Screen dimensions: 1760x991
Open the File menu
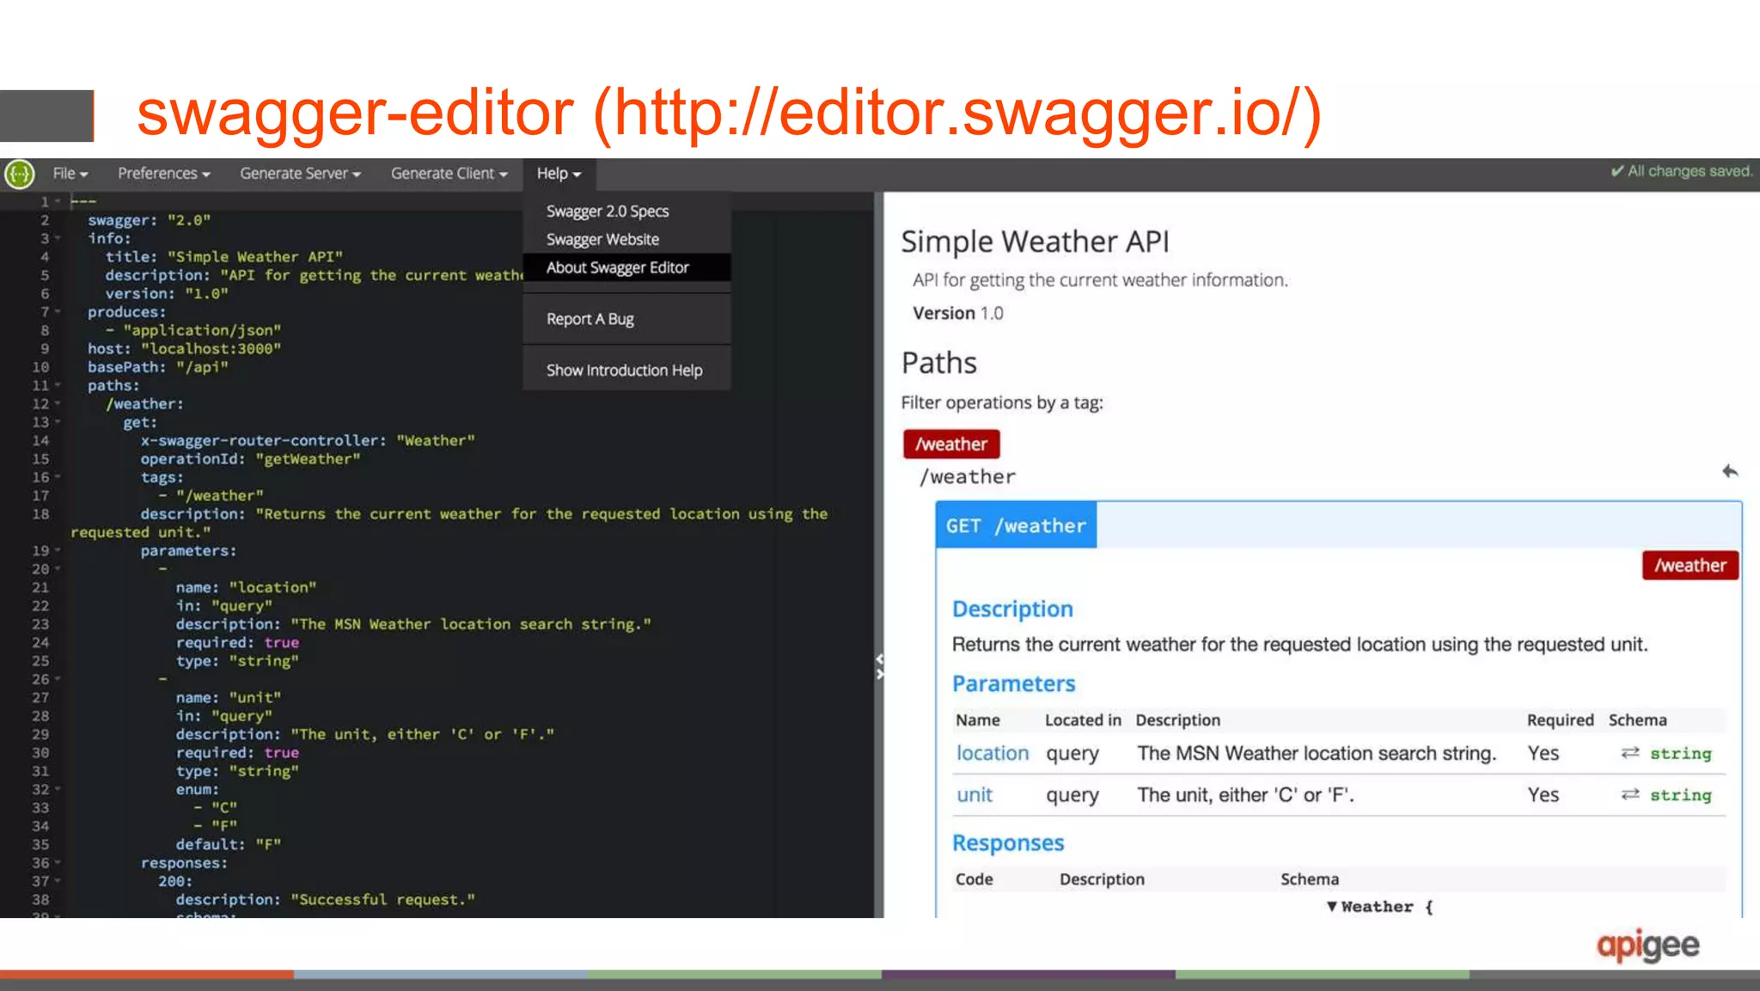[70, 174]
